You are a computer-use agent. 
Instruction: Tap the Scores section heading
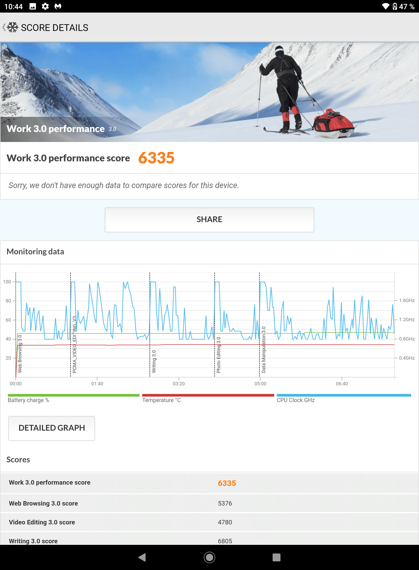18,460
